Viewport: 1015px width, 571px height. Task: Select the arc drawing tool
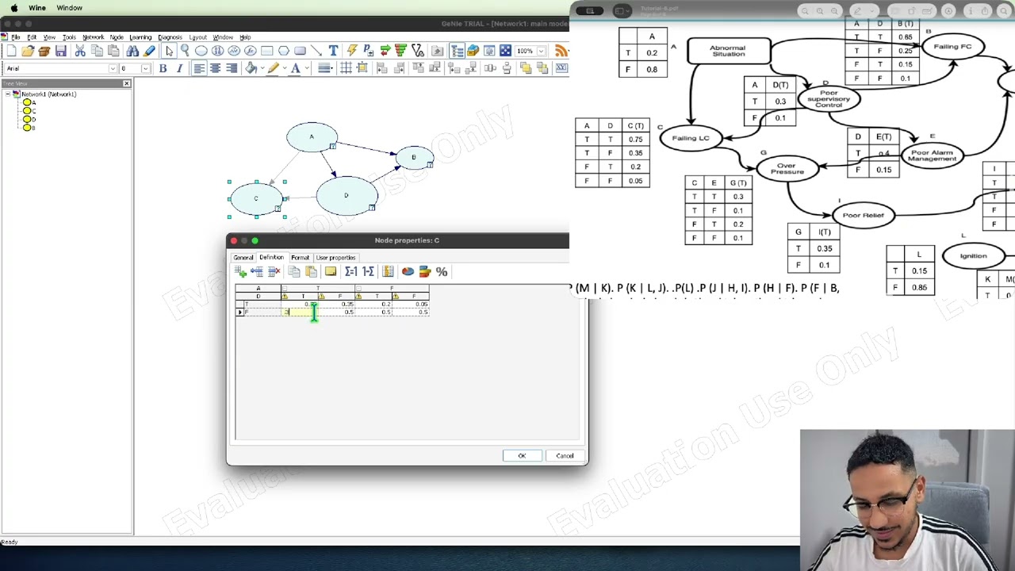[x=316, y=51]
